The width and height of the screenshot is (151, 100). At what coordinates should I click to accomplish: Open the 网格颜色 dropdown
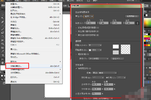pos(95,50)
